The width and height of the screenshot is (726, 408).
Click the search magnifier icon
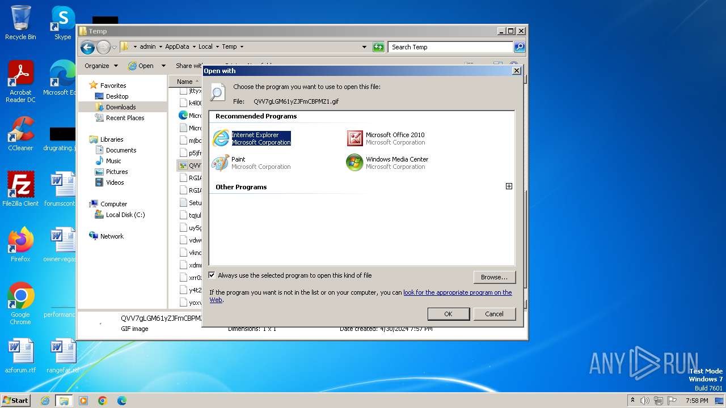point(519,47)
